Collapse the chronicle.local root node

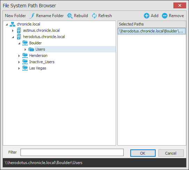point(7,24)
